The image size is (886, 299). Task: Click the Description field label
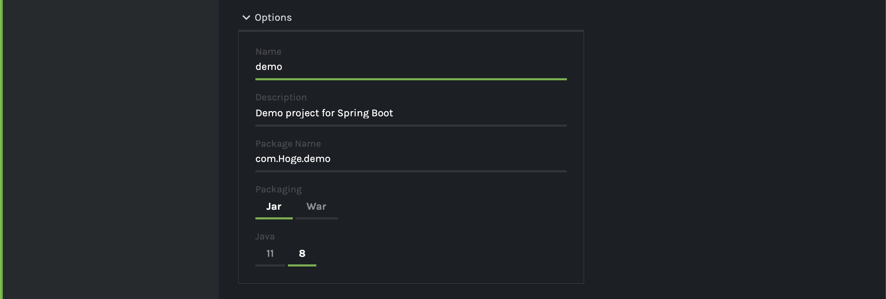[281, 98]
